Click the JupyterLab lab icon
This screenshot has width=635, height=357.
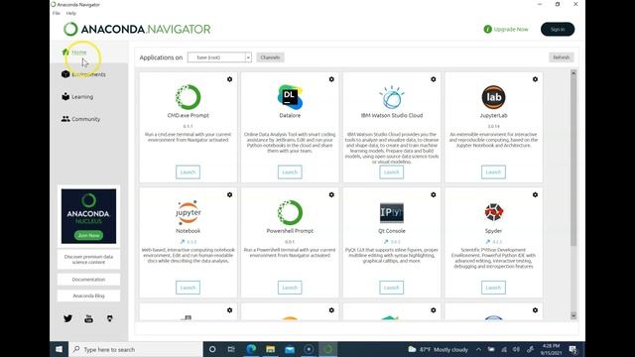click(x=493, y=97)
